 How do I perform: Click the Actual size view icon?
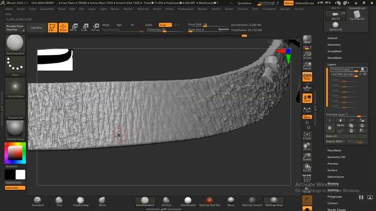click(307, 55)
